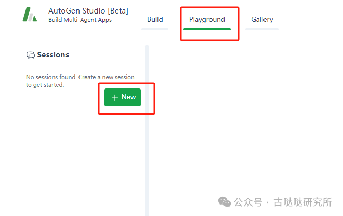Switch to the Playground tab

point(207,19)
